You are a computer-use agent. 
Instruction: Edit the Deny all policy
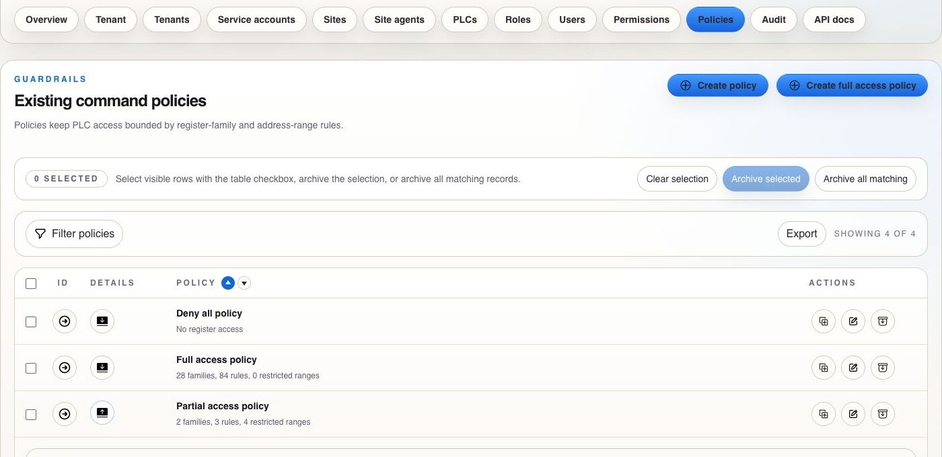(x=853, y=321)
